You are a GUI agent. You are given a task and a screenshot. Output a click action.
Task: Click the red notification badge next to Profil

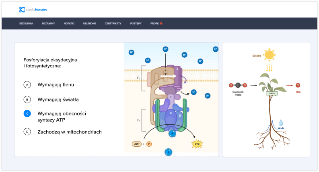[161, 24]
